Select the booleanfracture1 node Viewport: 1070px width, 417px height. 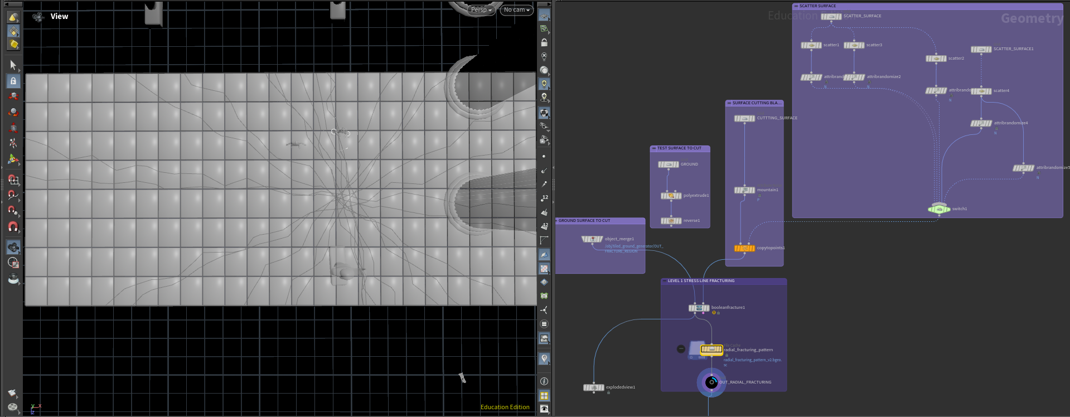699,308
